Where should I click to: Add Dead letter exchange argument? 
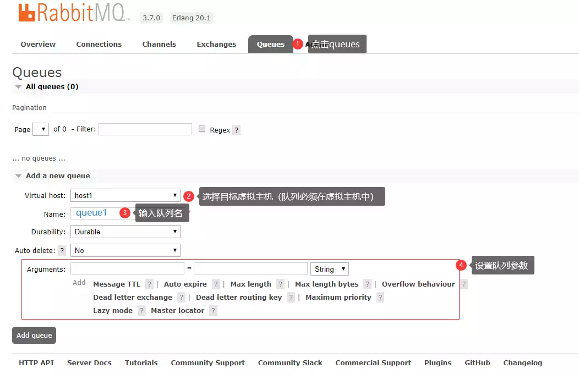pyautogui.click(x=133, y=298)
